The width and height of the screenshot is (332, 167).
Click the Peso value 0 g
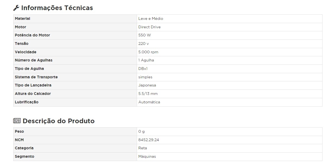pos(141,131)
